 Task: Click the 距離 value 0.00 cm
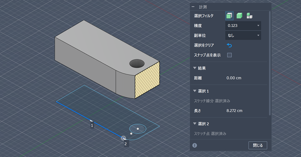coord(234,78)
